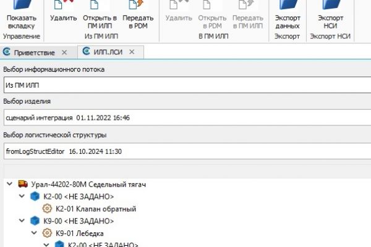
Task: Click the Экспорт group label
Action: (x=288, y=36)
